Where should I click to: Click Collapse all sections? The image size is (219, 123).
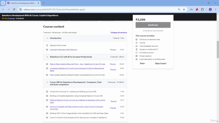tap(119, 32)
